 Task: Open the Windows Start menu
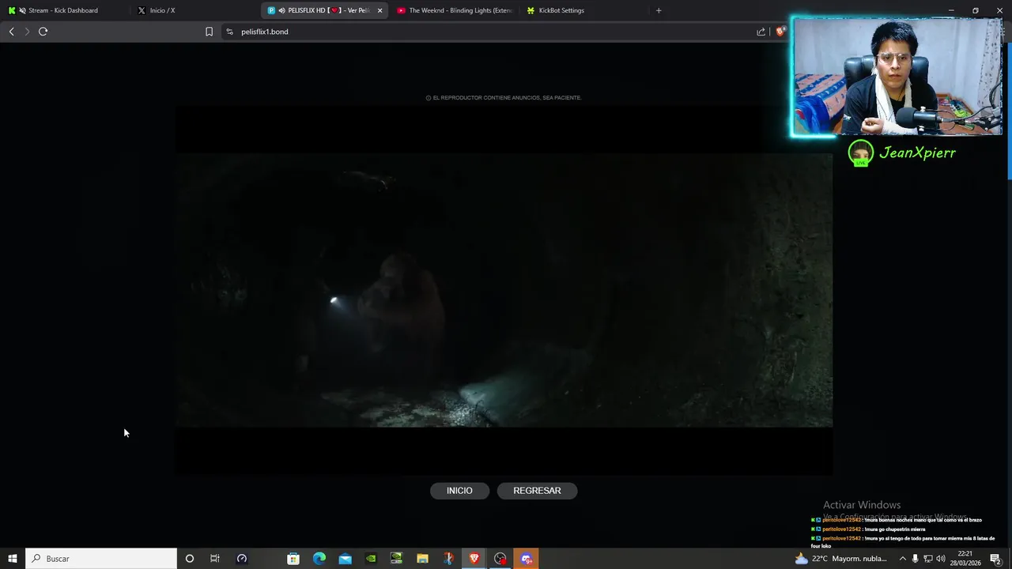12,559
